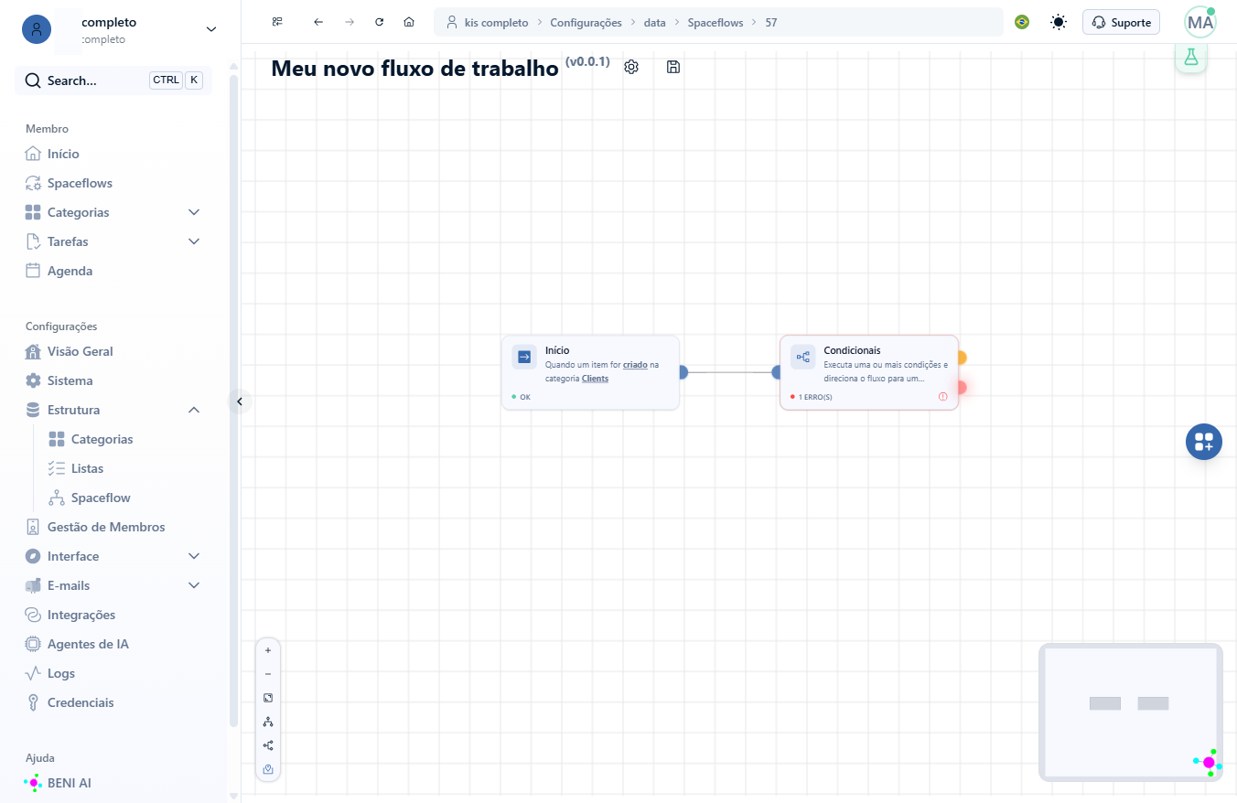1237x803 pixels.
Task: Reload the page with the refresh icon
Action: coord(379,22)
